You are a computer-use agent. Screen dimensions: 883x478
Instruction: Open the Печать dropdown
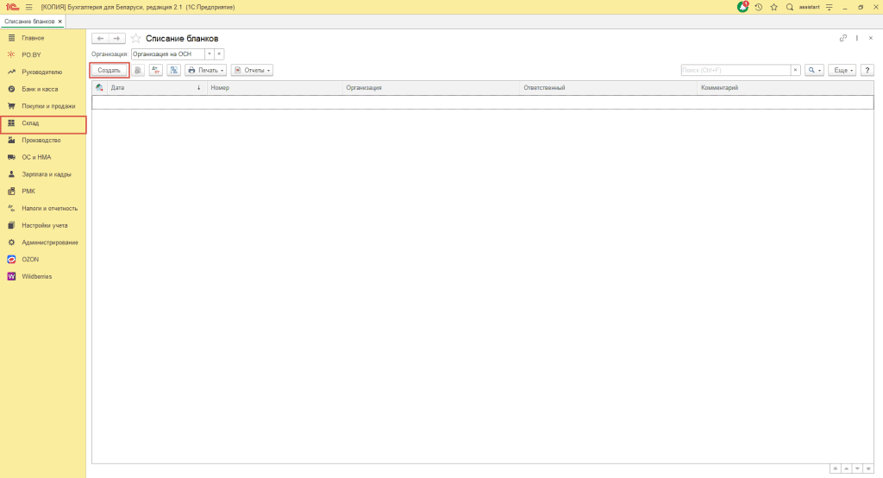coord(205,70)
